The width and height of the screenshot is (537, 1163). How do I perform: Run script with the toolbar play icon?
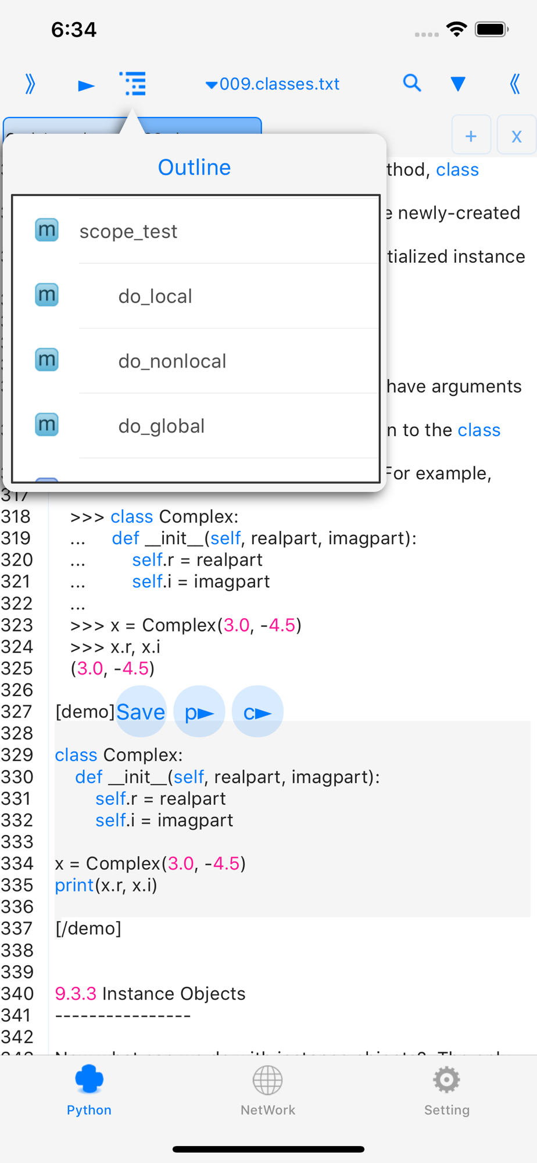86,86
